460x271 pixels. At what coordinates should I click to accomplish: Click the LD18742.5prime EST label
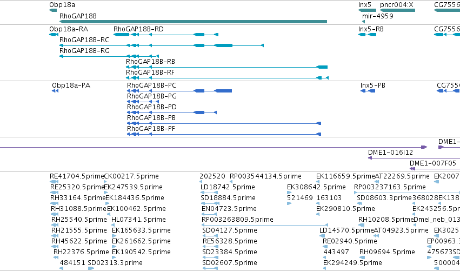pos(228,187)
